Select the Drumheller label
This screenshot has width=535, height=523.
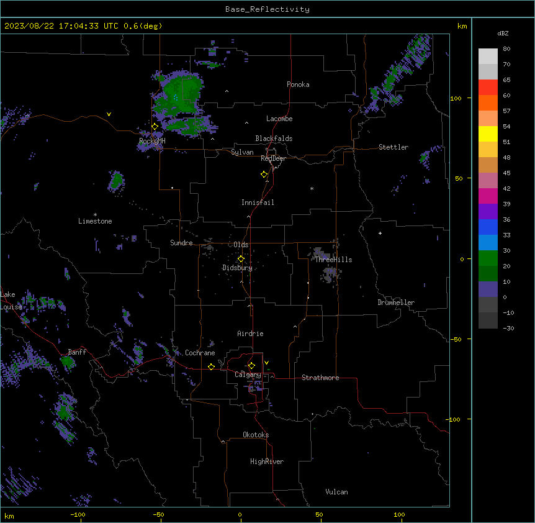tap(396, 302)
